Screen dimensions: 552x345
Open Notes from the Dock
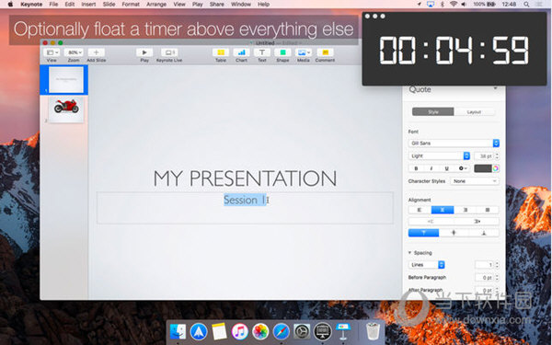tap(219, 331)
